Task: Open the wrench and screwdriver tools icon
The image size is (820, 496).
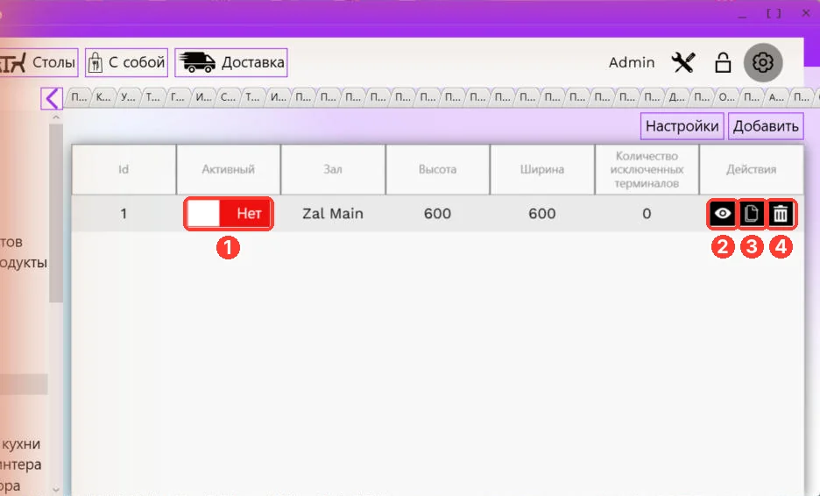Action: 683,63
